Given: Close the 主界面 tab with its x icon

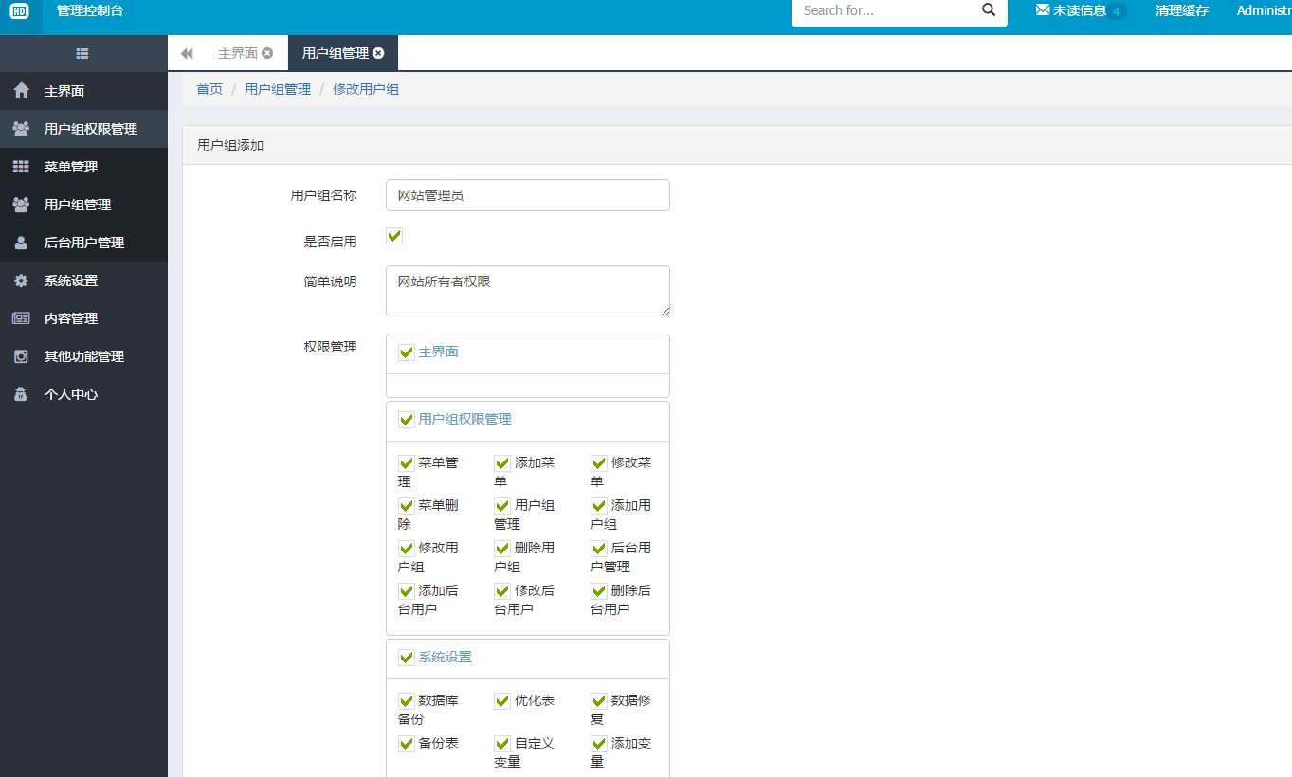Looking at the screenshot, I should pyautogui.click(x=267, y=53).
